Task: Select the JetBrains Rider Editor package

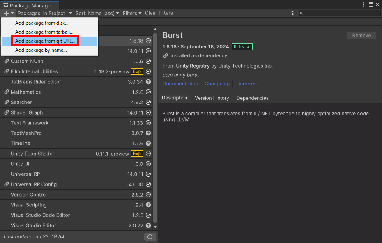Action: [76, 82]
